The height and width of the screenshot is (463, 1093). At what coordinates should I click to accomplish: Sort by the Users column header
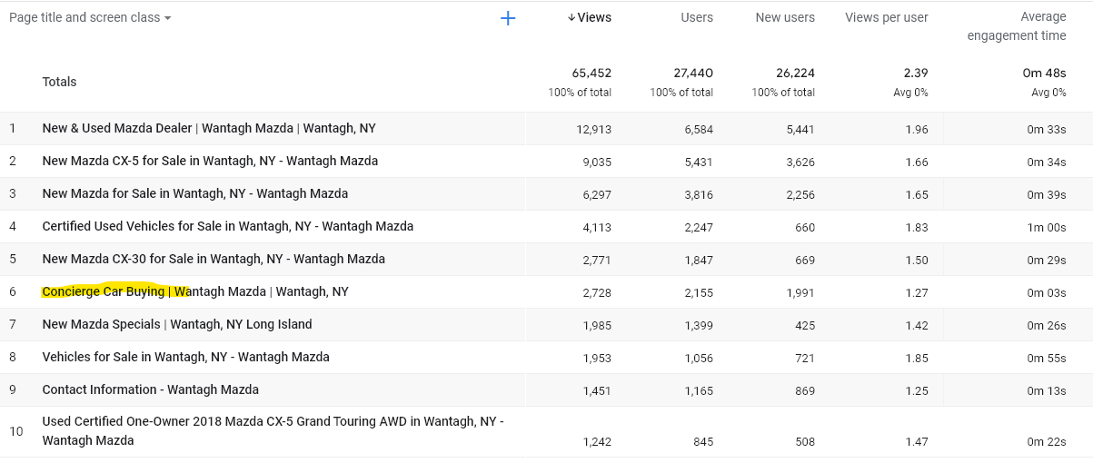point(697,17)
